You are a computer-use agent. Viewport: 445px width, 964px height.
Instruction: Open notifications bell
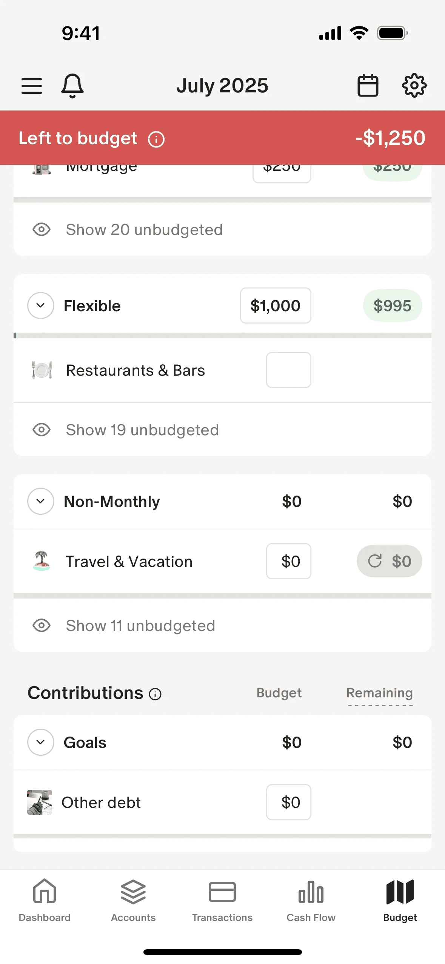pyautogui.click(x=72, y=86)
